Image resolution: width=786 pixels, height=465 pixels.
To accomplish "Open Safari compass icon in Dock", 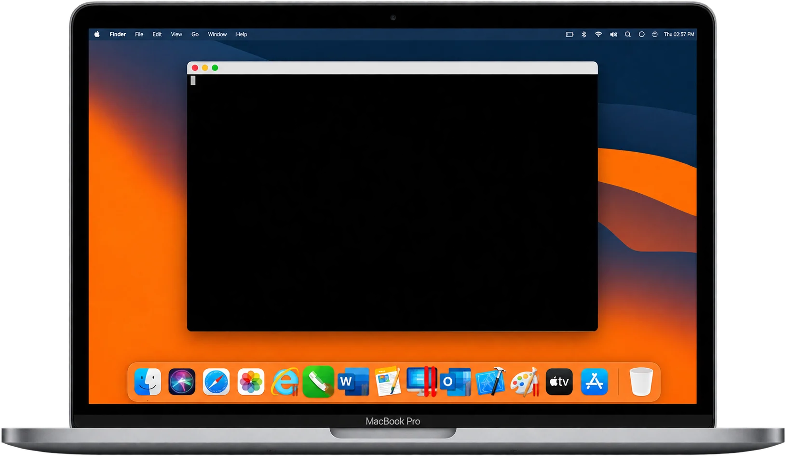I will (216, 382).
